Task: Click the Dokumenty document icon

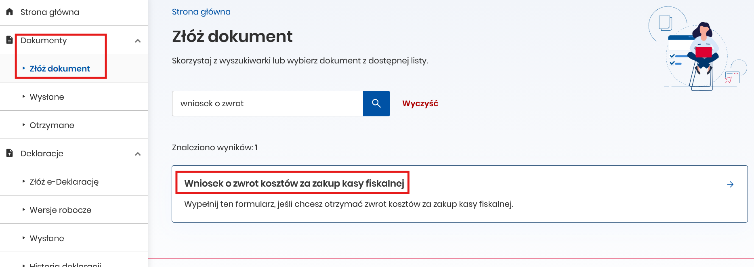Action: [x=10, y=40]
